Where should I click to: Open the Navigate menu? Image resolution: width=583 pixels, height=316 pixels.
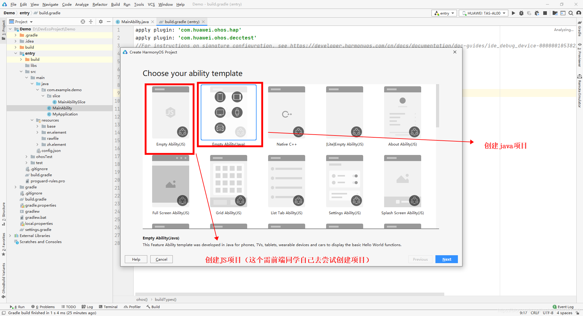point(50,4)
